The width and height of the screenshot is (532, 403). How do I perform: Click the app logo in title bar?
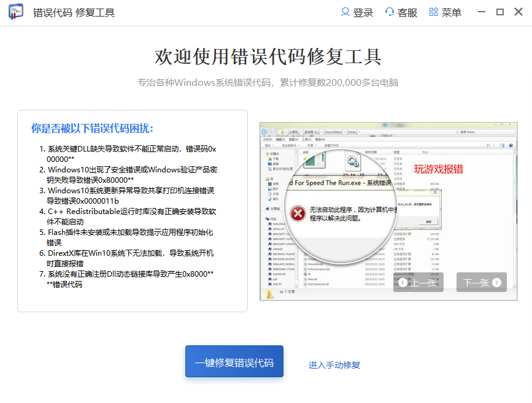point(16,12)
